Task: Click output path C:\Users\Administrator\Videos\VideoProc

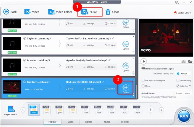Action: click(x=158, y=97)
